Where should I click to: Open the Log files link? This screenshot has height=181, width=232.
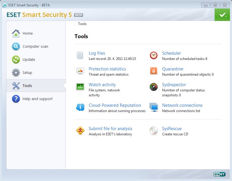click(97, 53)
